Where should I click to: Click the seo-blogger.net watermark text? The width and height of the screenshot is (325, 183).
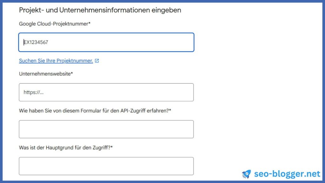coord(287,174)
